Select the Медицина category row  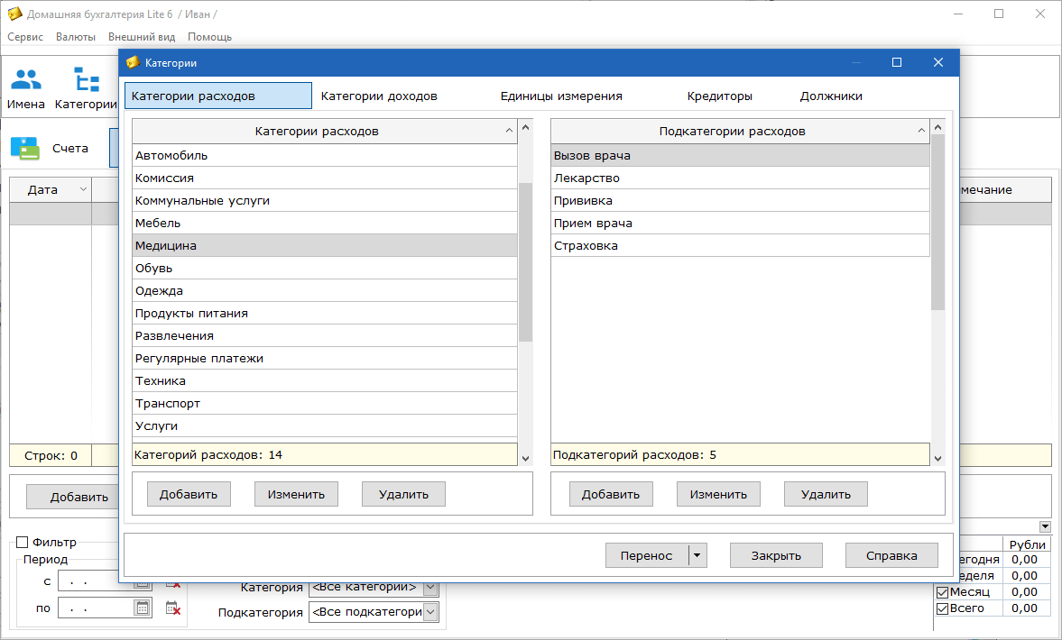[325, 245]
